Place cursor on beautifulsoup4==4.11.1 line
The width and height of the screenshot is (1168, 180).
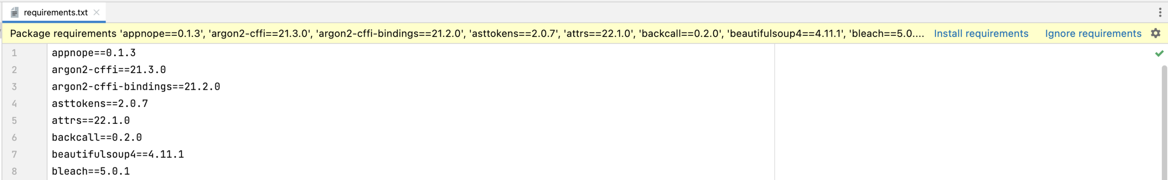pos(118,154)
